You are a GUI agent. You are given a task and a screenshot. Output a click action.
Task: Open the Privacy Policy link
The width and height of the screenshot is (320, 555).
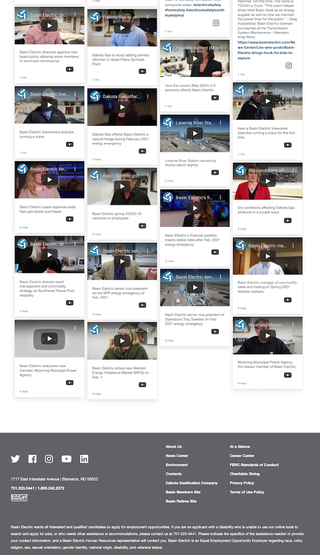[x=242, y=483]
